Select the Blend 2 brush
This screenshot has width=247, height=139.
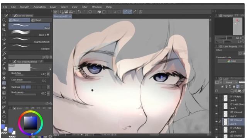29,33
